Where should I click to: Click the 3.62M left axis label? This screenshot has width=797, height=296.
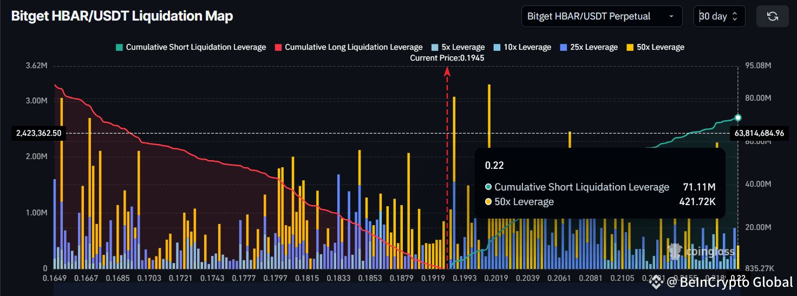pyautogui.click(x=36, y=65)
